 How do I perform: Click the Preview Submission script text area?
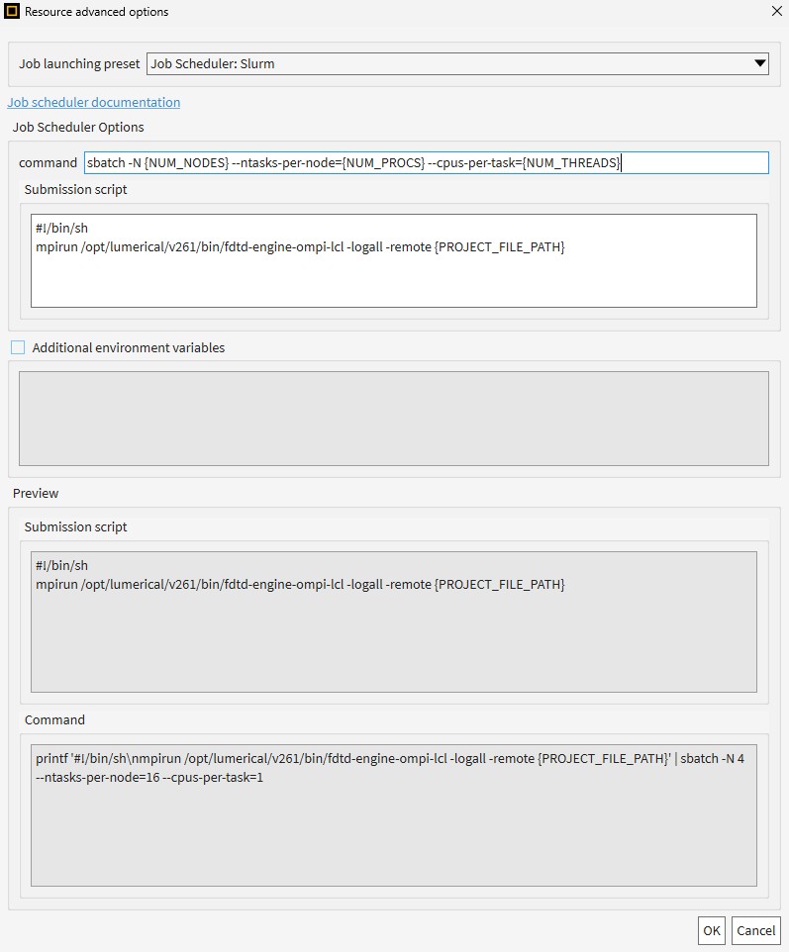[x=394, y=621]
